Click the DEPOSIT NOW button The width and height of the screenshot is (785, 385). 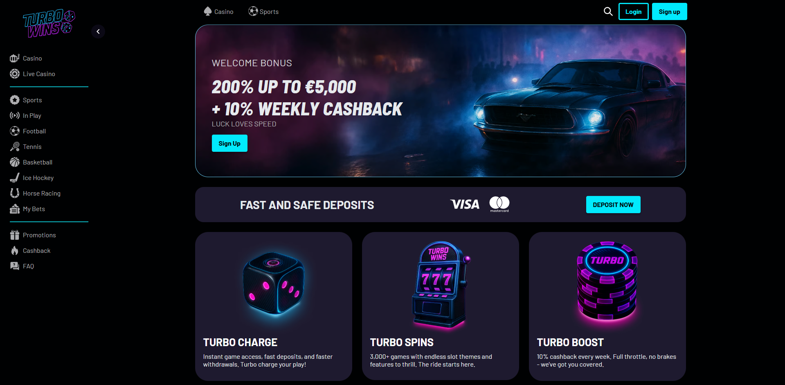(613, 205)
